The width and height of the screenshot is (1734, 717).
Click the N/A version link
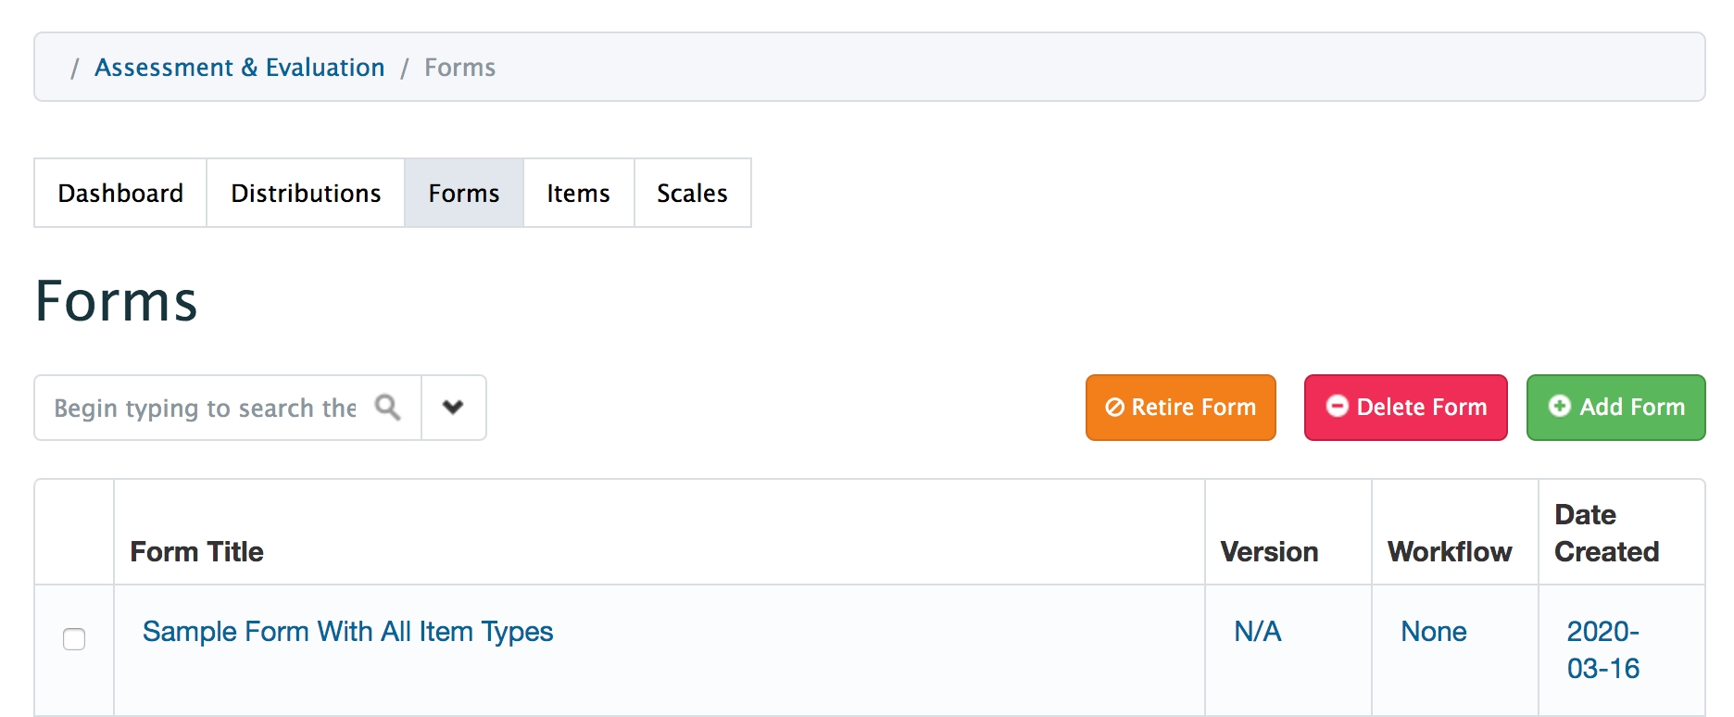tap(1257, 632)
